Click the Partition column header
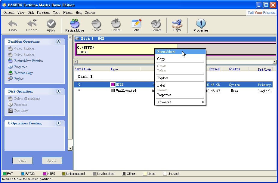The image size is (278, 183). click(92, 69)
